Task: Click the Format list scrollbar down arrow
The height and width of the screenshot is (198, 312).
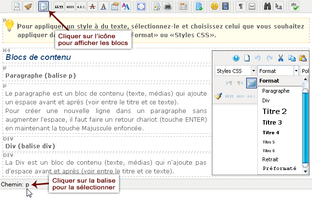Action: [305, 171]
